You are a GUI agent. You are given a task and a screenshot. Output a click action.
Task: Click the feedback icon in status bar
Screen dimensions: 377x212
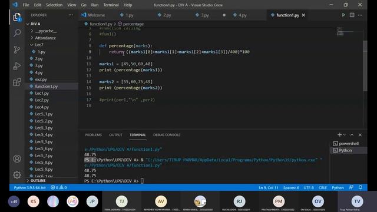pos(351,187)
